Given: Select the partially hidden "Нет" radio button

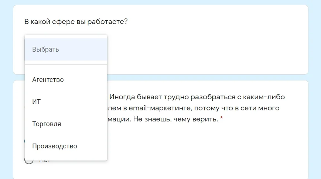Looking at the screenshot, I should click(28, 161).
